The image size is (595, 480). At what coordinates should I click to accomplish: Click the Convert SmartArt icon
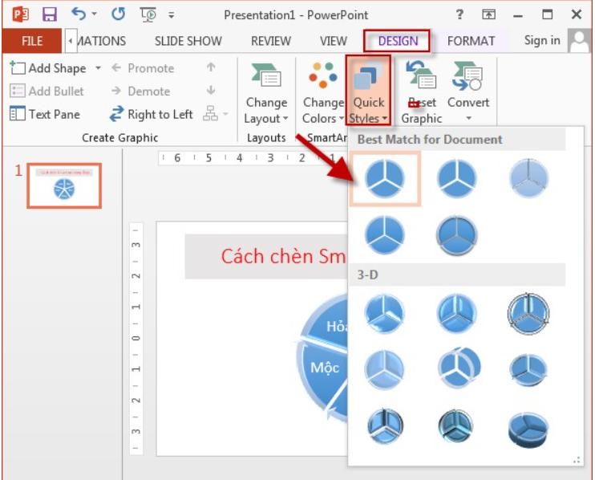[x=467, y=79]
